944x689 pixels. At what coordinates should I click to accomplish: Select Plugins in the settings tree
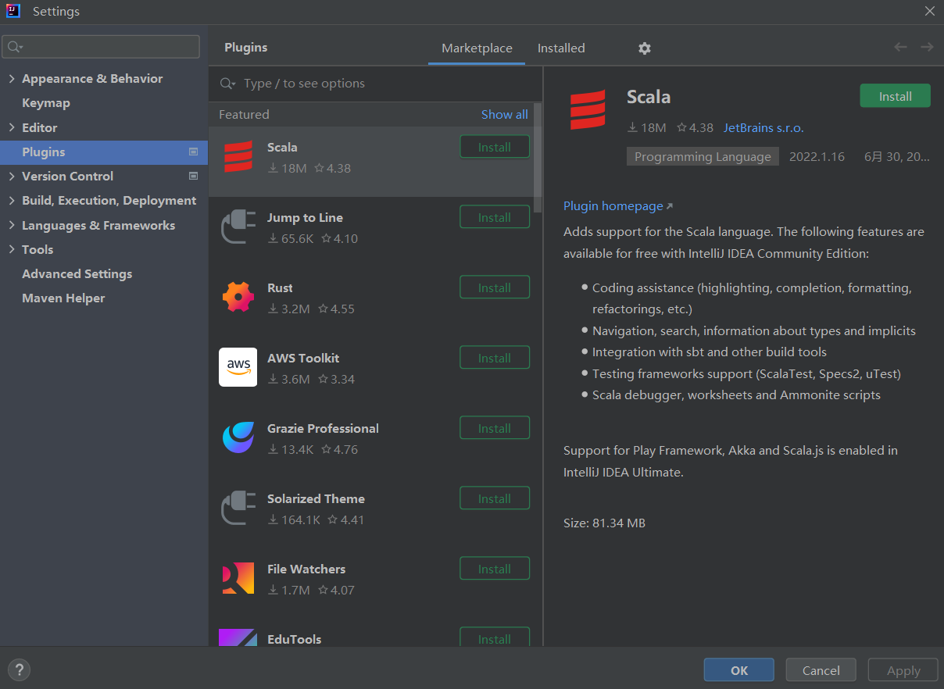tap(104, 152)
